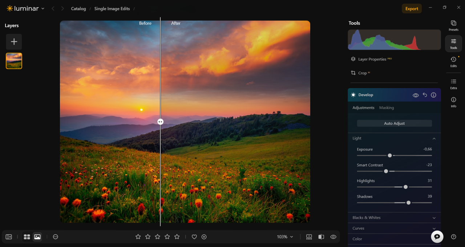
Task: Open the Info panel
Action: pyautogui.click(x=453, y=102)
